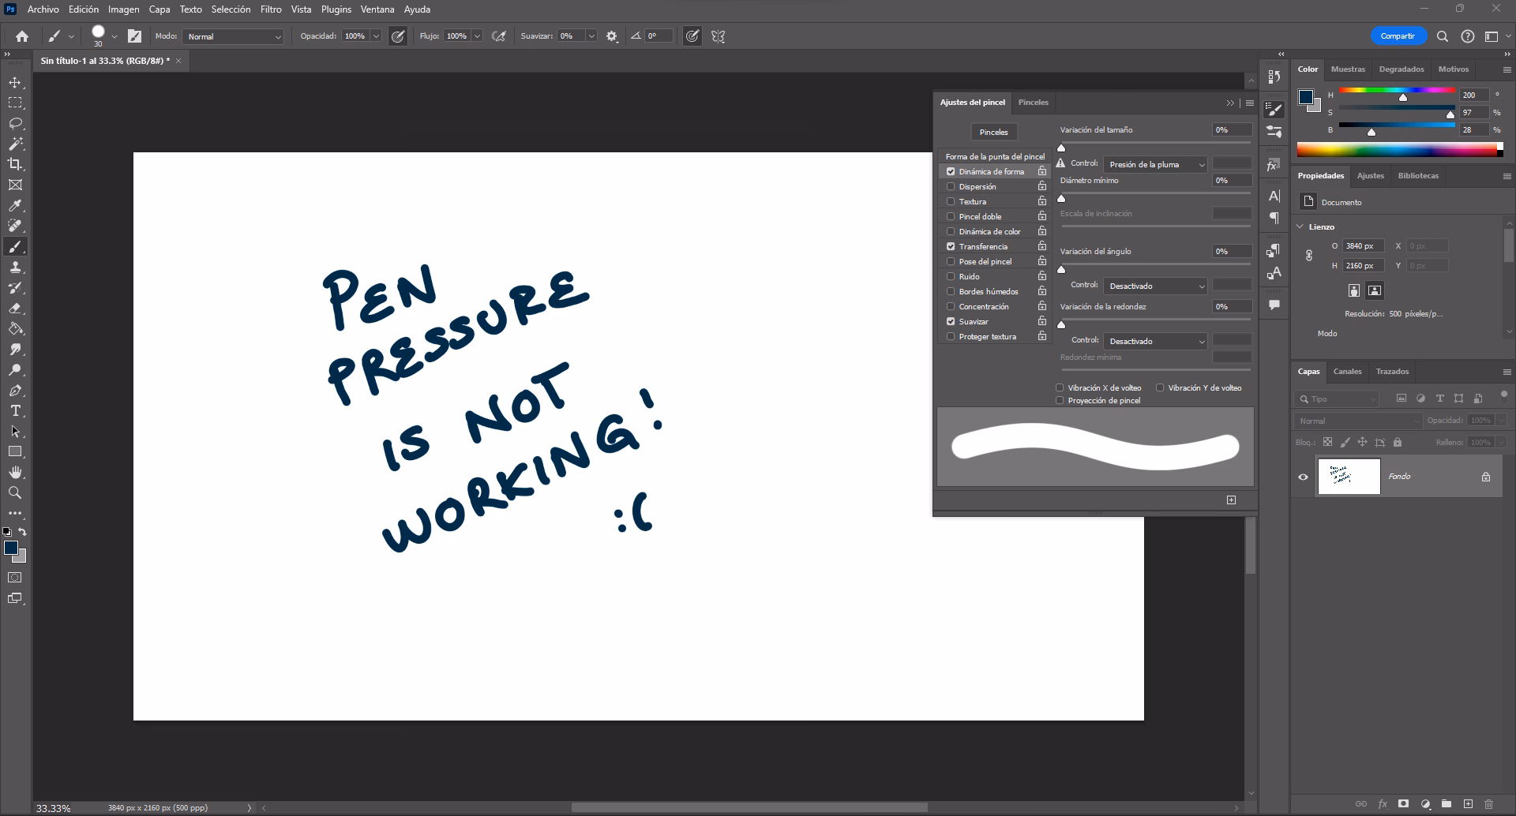Viewport: 1516px width, 816px height.
Task: Click the Pinceles button in brush settings
Action: coord(993,132)
